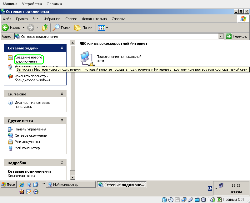Viewport: 250px width, 203px height.
Task: Open the Правка menu
Action: click(x=22, y=19)
